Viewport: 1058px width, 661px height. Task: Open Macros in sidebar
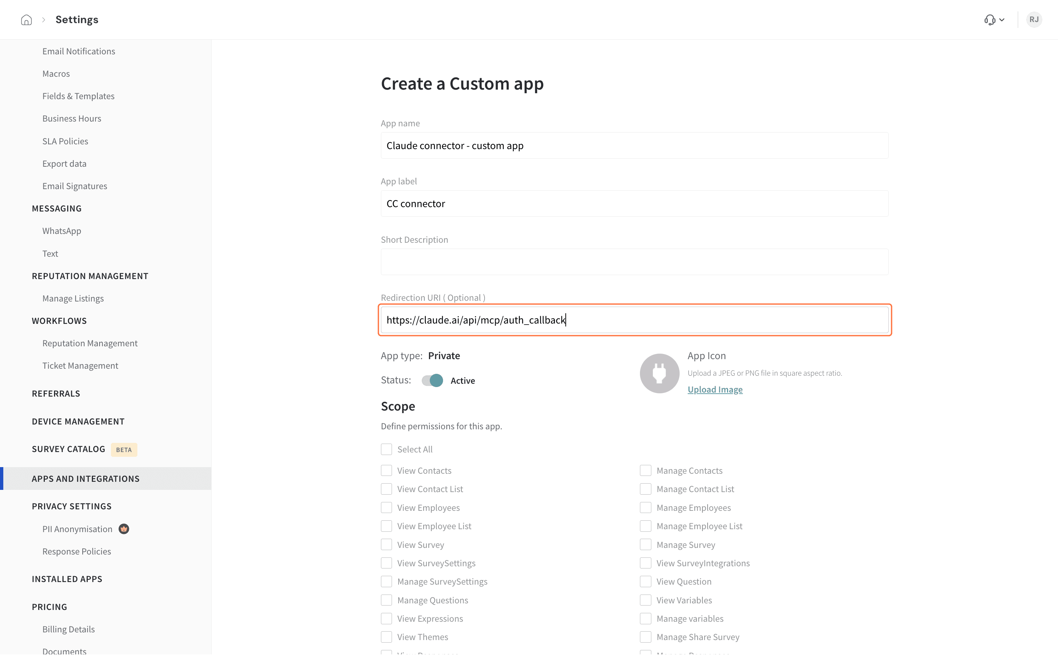pyautogui.click(x=56, y=73)
